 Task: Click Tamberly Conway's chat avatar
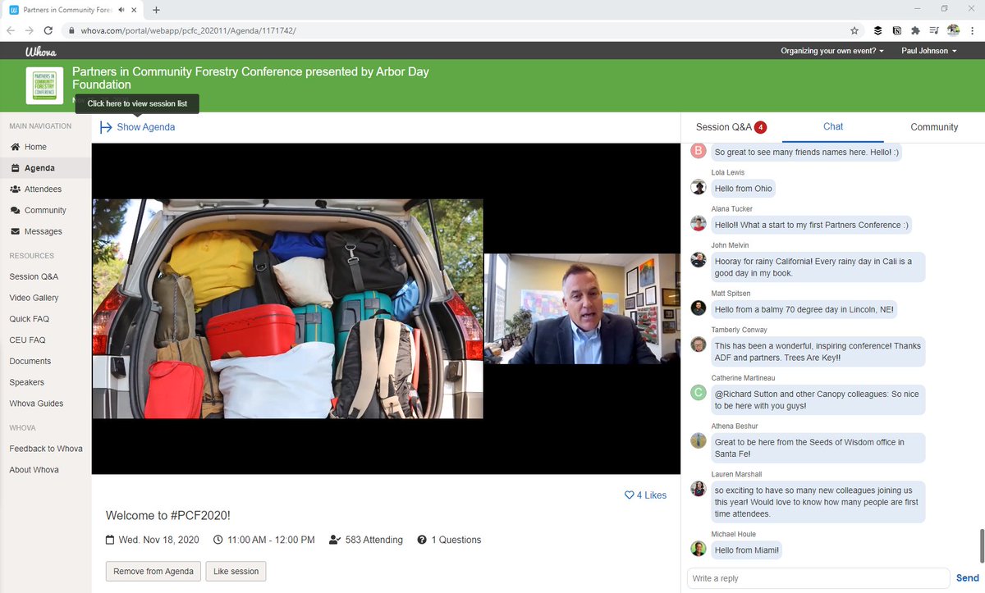[x=698, y=344]
